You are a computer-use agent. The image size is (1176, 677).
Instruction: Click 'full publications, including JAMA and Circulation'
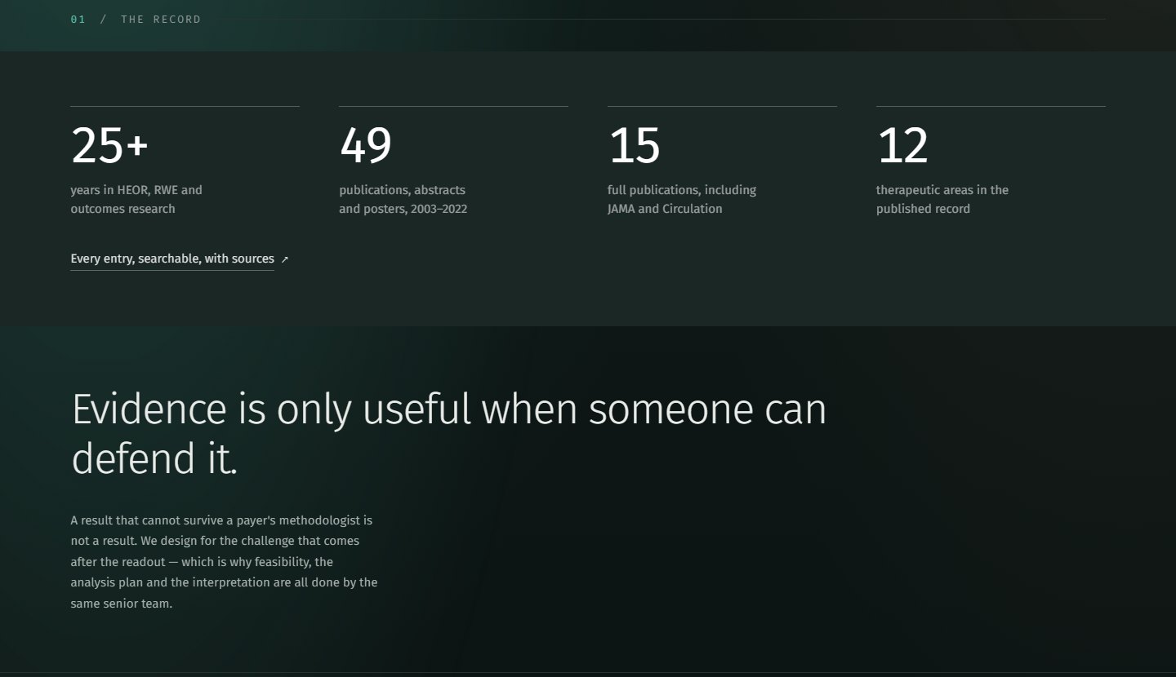pos(682,199)
